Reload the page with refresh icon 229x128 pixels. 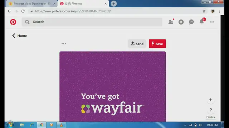tap(23, 11)
